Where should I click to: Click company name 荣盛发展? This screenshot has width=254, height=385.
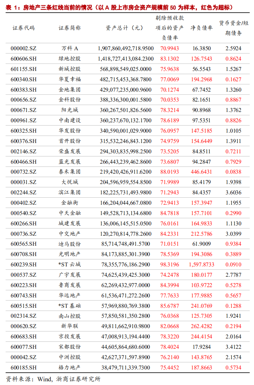(x=70, y=151)
